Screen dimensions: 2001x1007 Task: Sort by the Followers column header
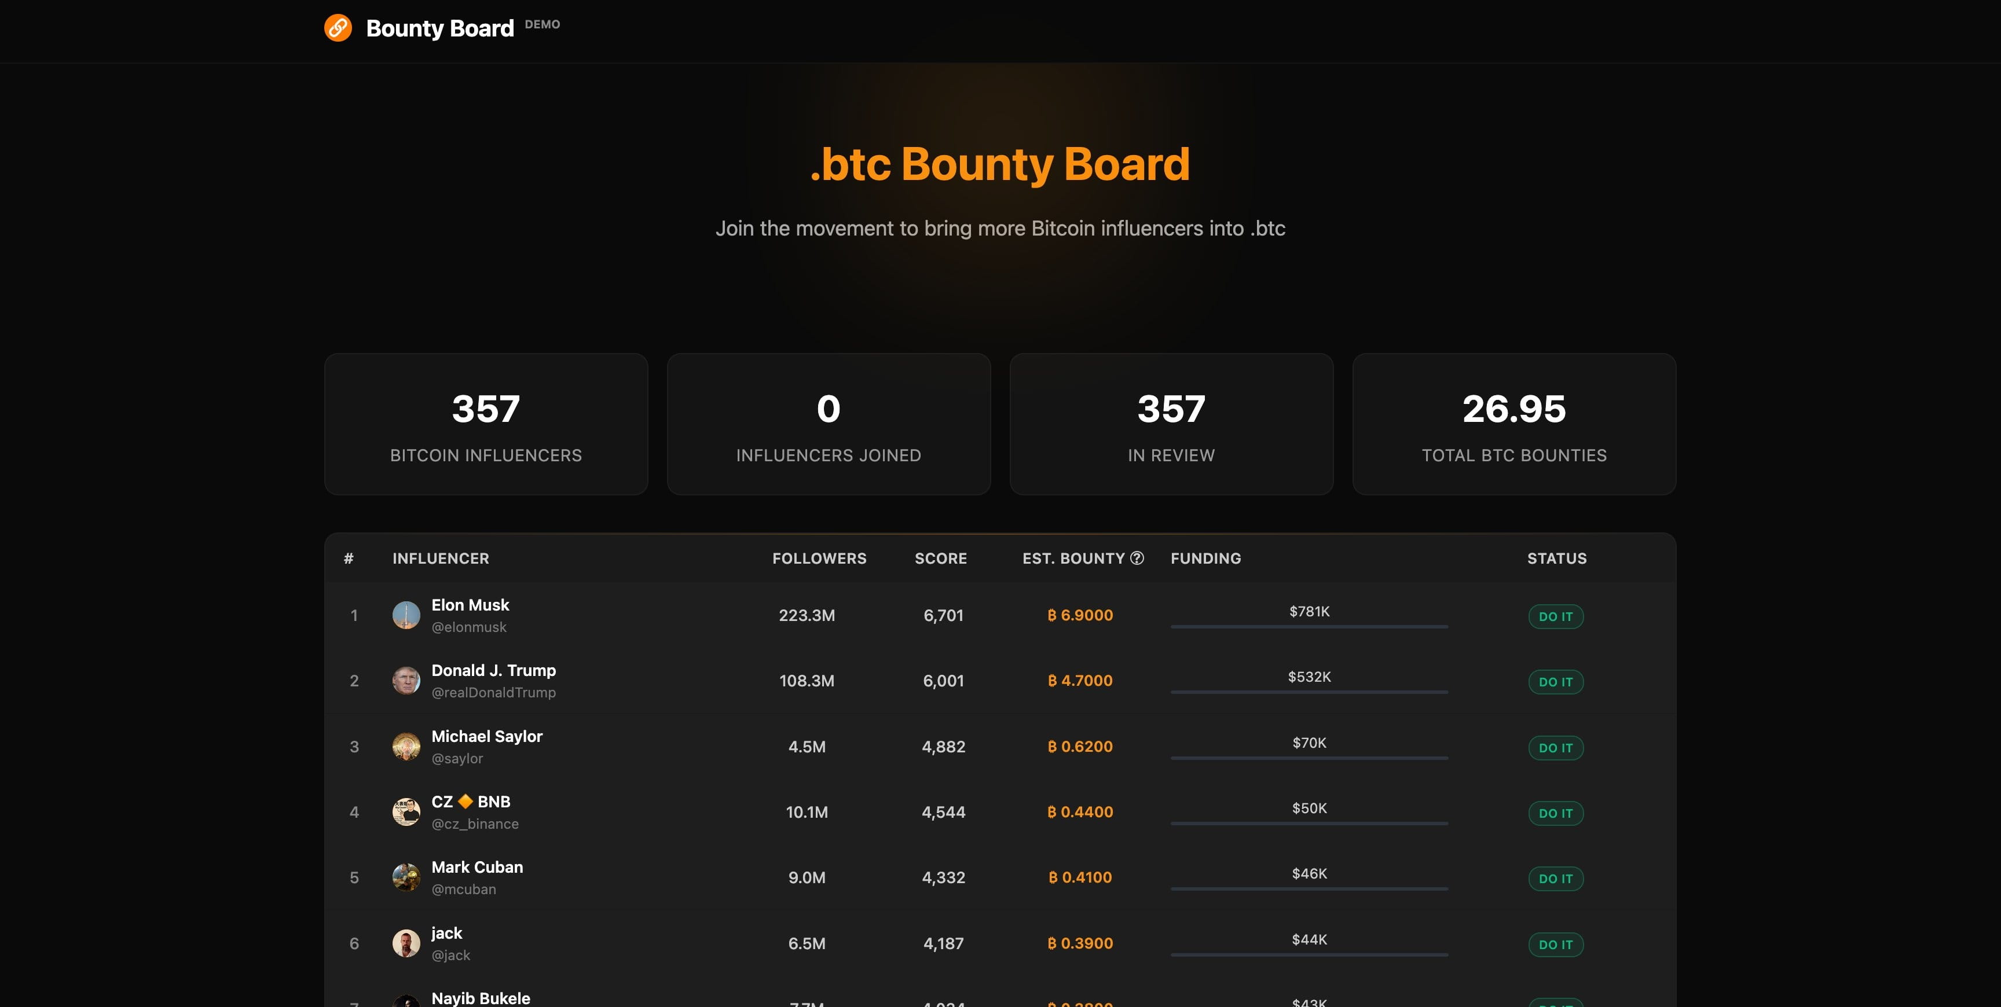[819, 558]
